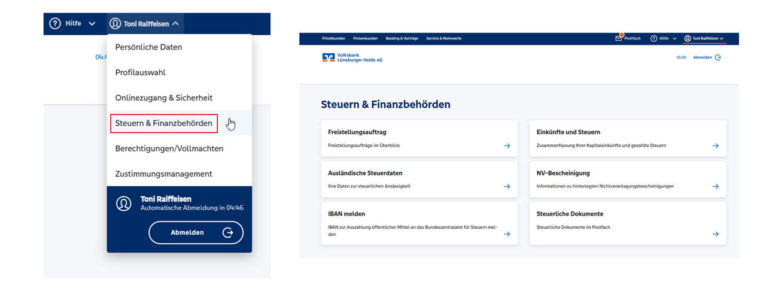766x291 pixels.
Task: Click the logout icon beside Abmelden on right page
Action: 718,57
